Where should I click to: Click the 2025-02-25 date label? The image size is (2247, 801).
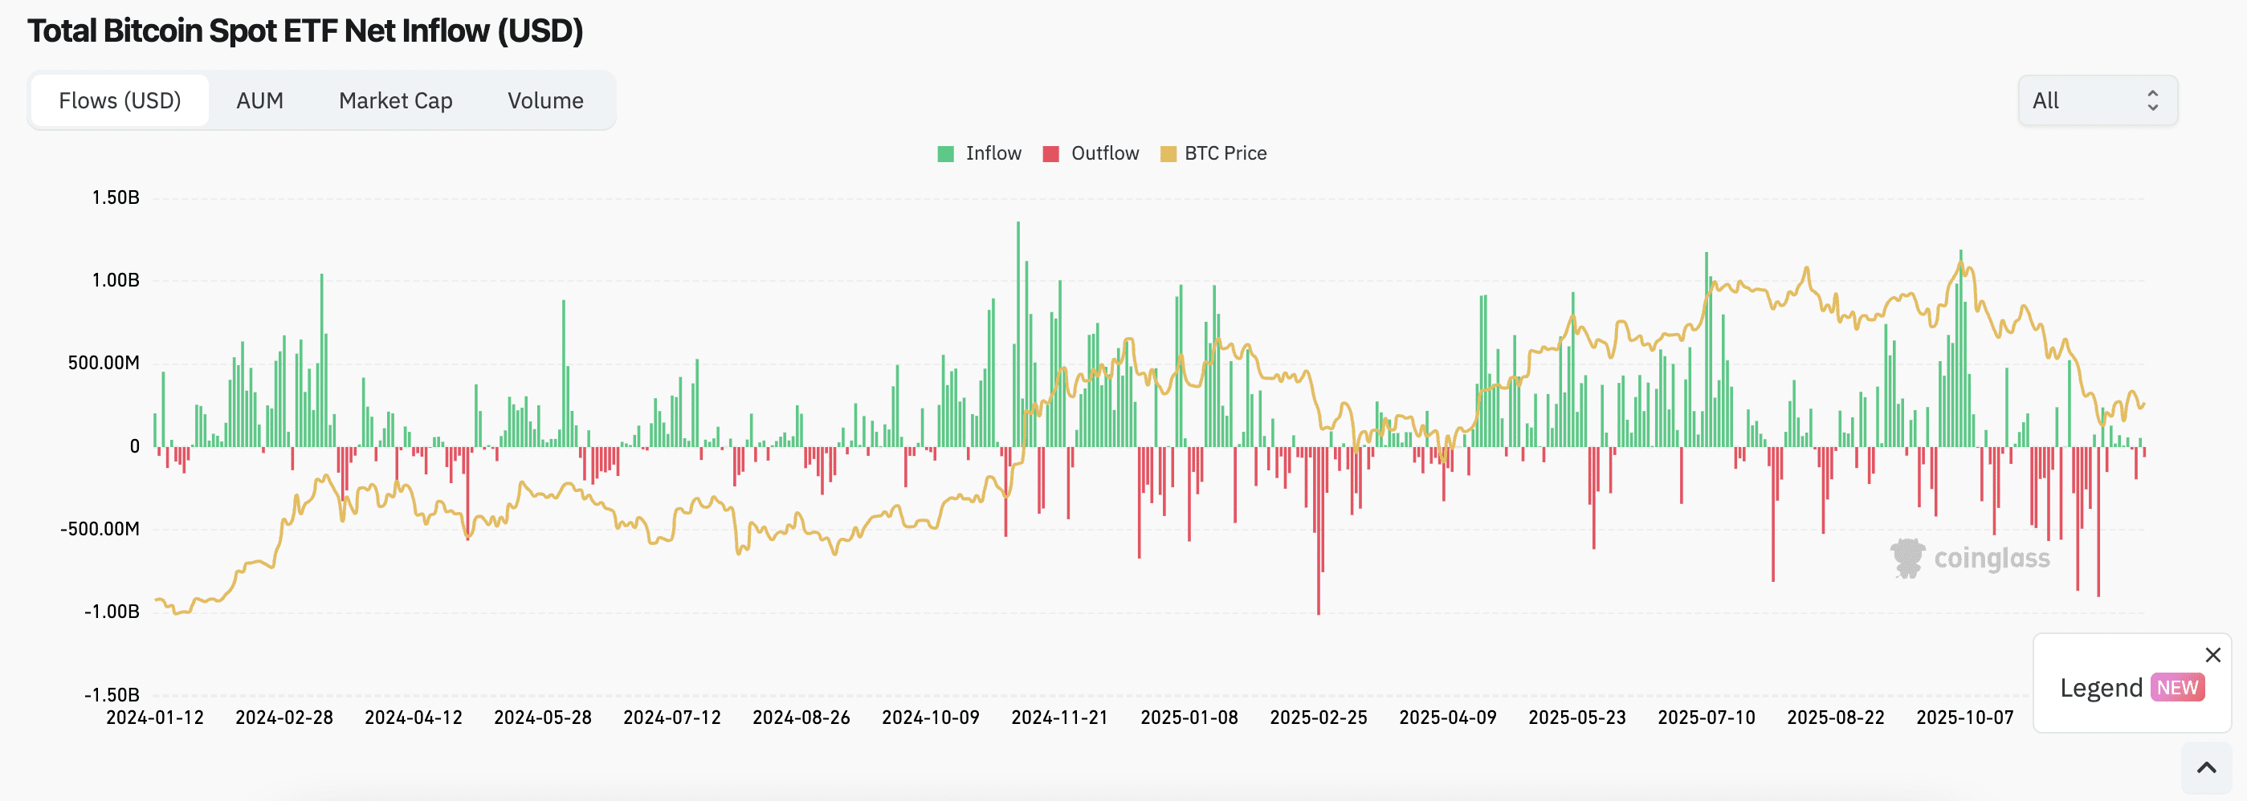[1319, 718]
